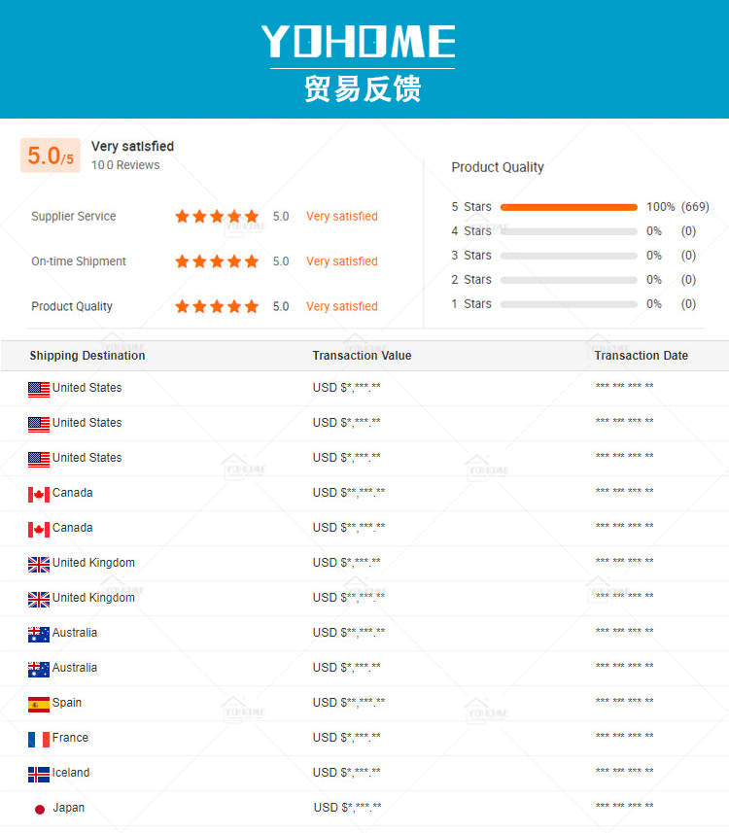Click the Very satisfied label for Supplier Service

342,216
